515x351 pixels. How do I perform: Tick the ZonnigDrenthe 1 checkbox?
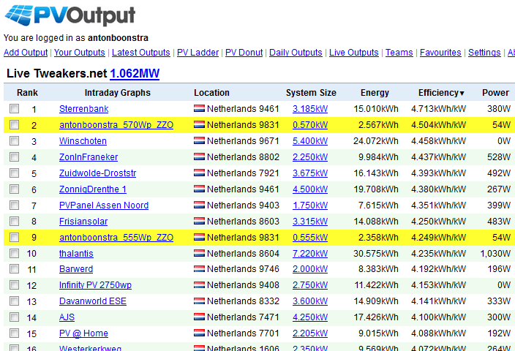(x=14, y=189)
